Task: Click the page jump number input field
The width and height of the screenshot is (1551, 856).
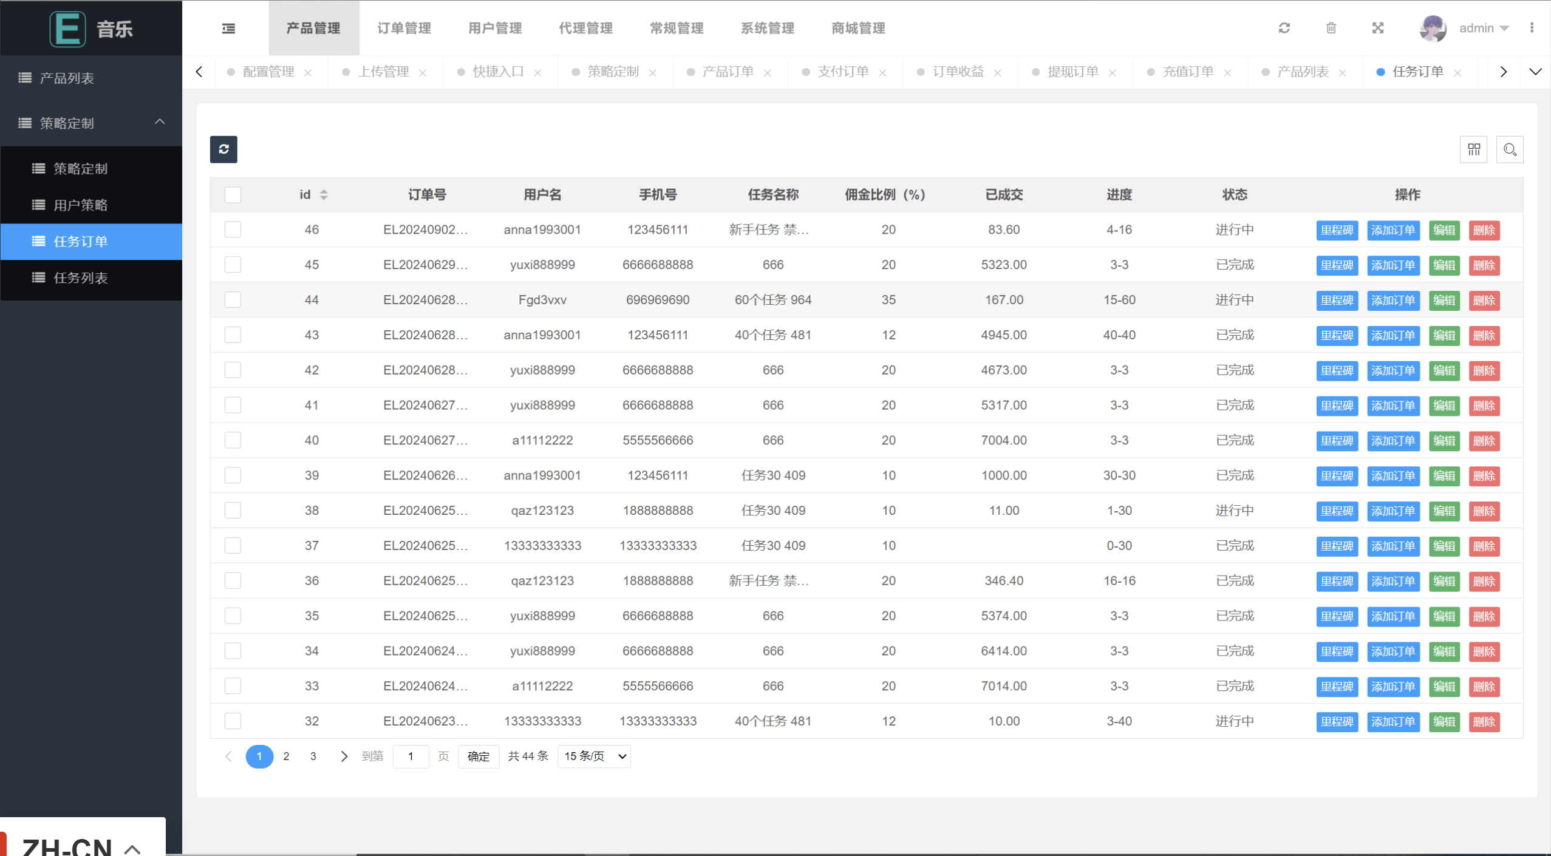Action: click(411, 756)
